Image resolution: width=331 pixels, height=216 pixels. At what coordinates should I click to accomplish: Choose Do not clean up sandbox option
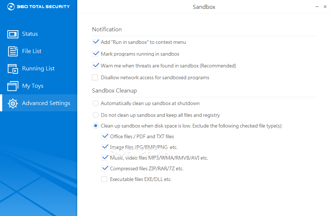[x=96, y=115]
